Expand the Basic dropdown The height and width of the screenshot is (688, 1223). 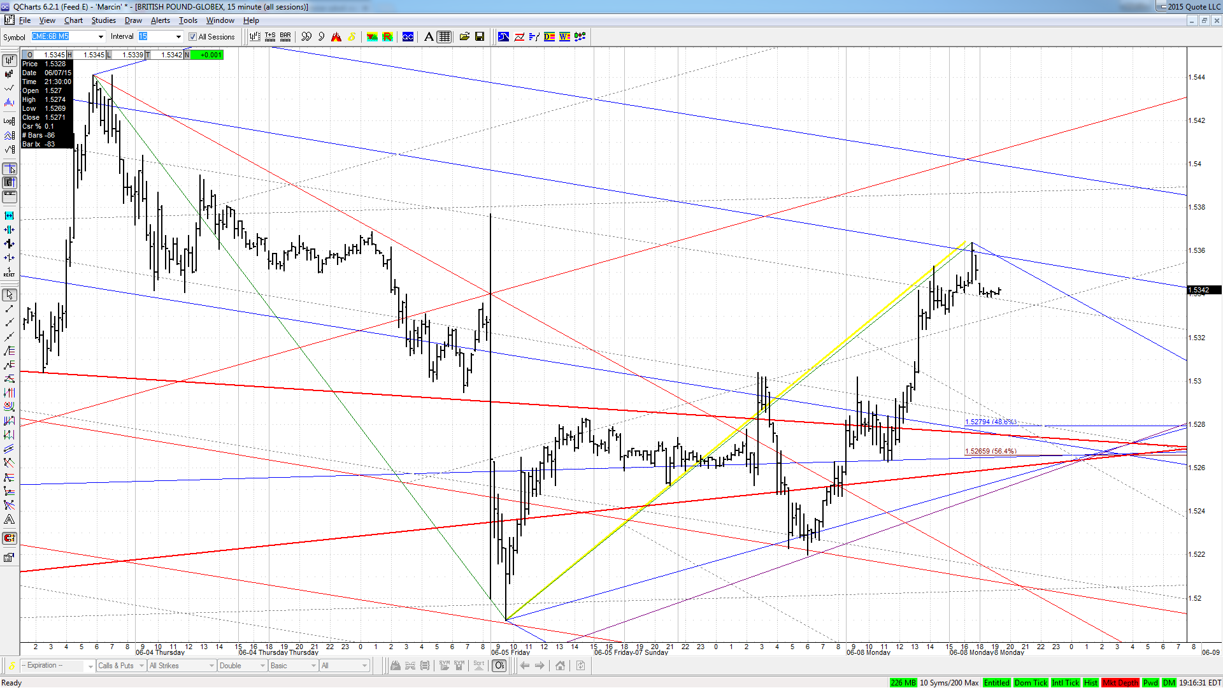tap(313, 666)
